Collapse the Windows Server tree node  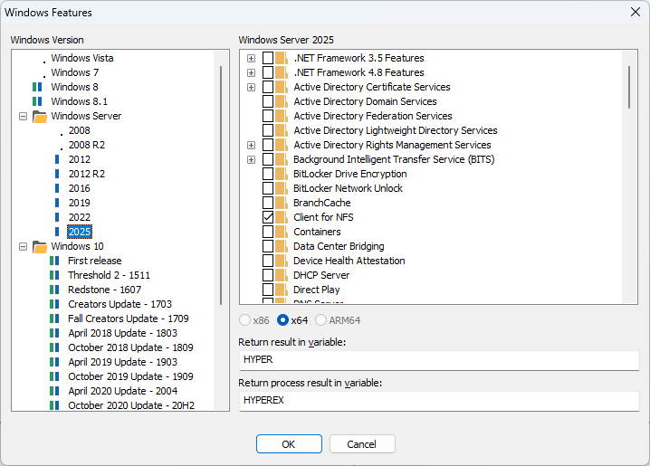point(24,117)
